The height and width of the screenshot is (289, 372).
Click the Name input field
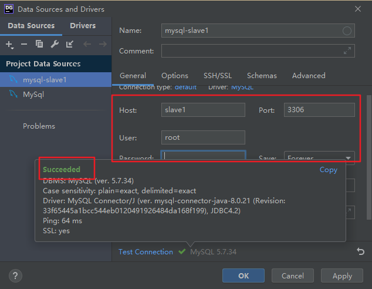coord(258,31)
